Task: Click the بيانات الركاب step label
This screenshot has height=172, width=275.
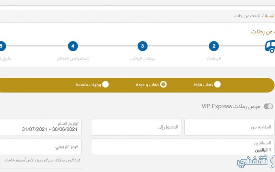Action: 142,59
